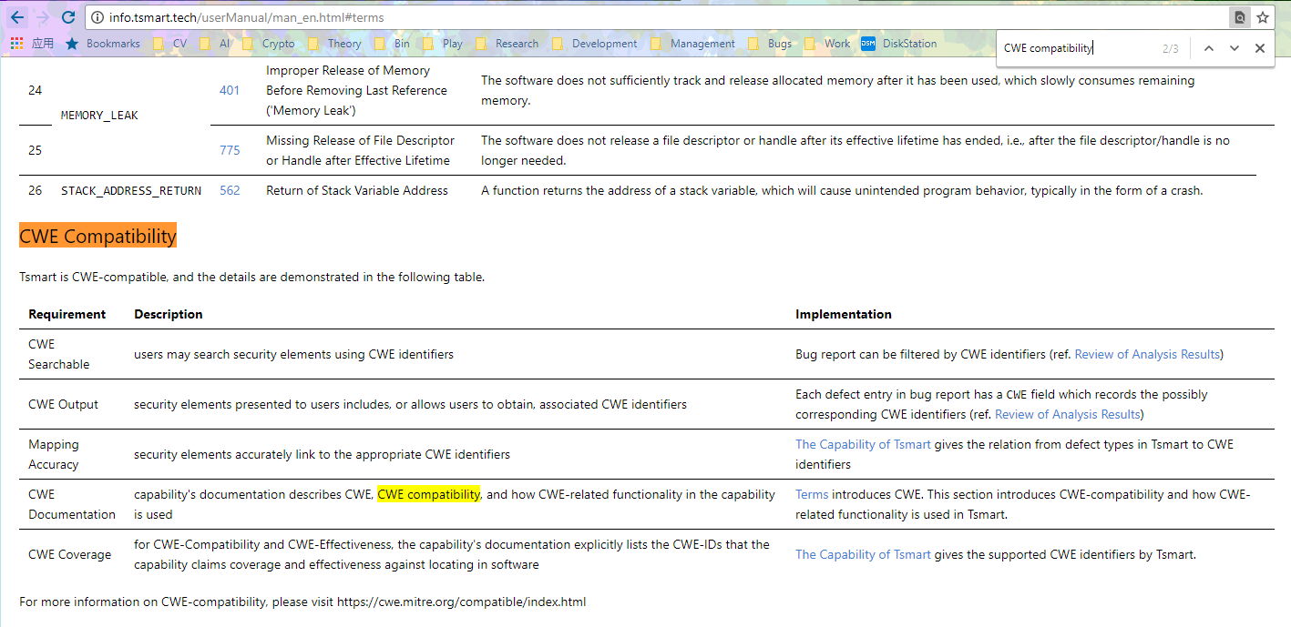The image size is (1291, 627).
Task: Reload the current page
Action: pyautogui.click(x=68, y=17)
